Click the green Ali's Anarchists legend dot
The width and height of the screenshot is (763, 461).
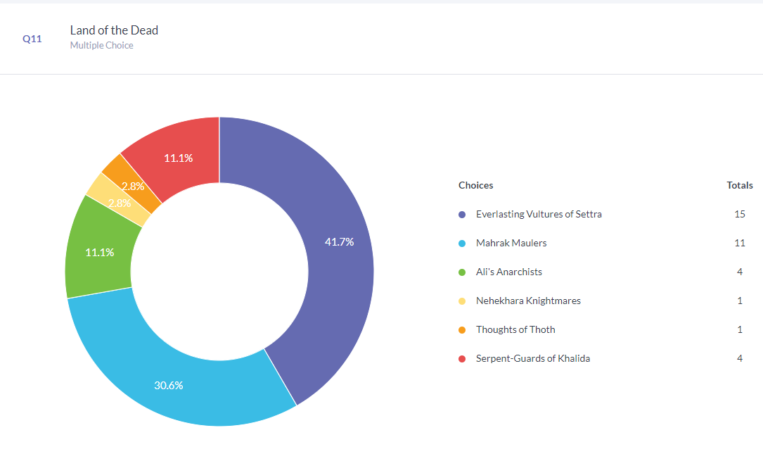click(x=462, y=272)
